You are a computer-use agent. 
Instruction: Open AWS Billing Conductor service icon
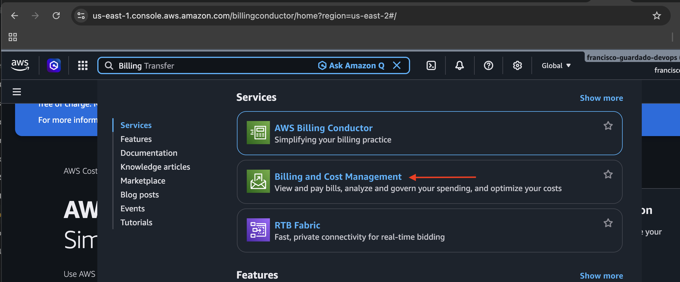258,133
